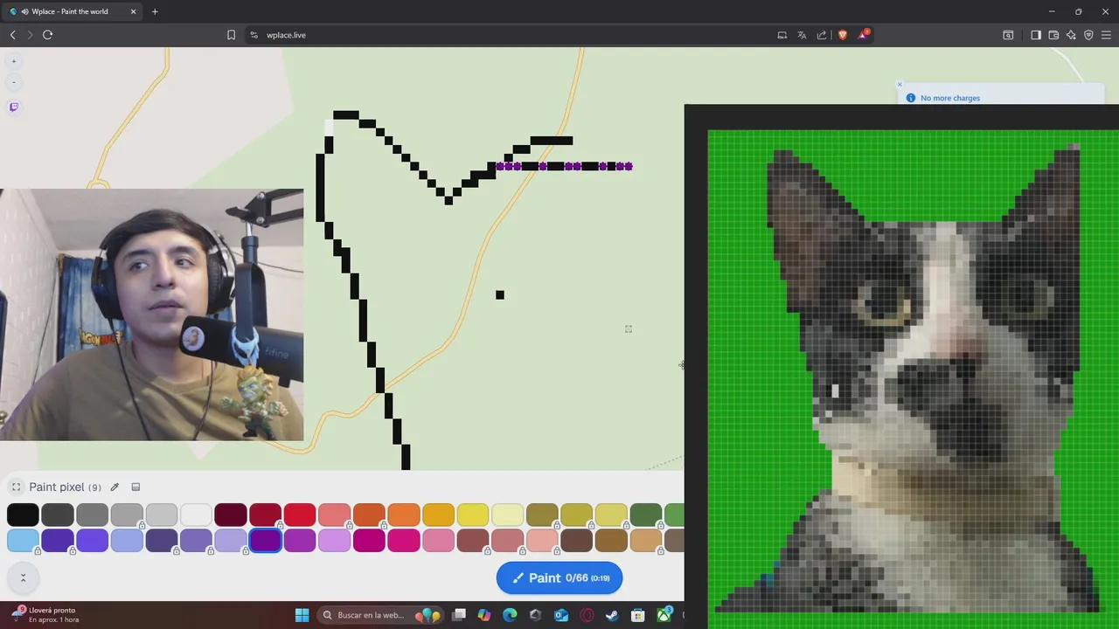
Task: Open the Lloverá pronto weather widget
Action: click(45, 614)
